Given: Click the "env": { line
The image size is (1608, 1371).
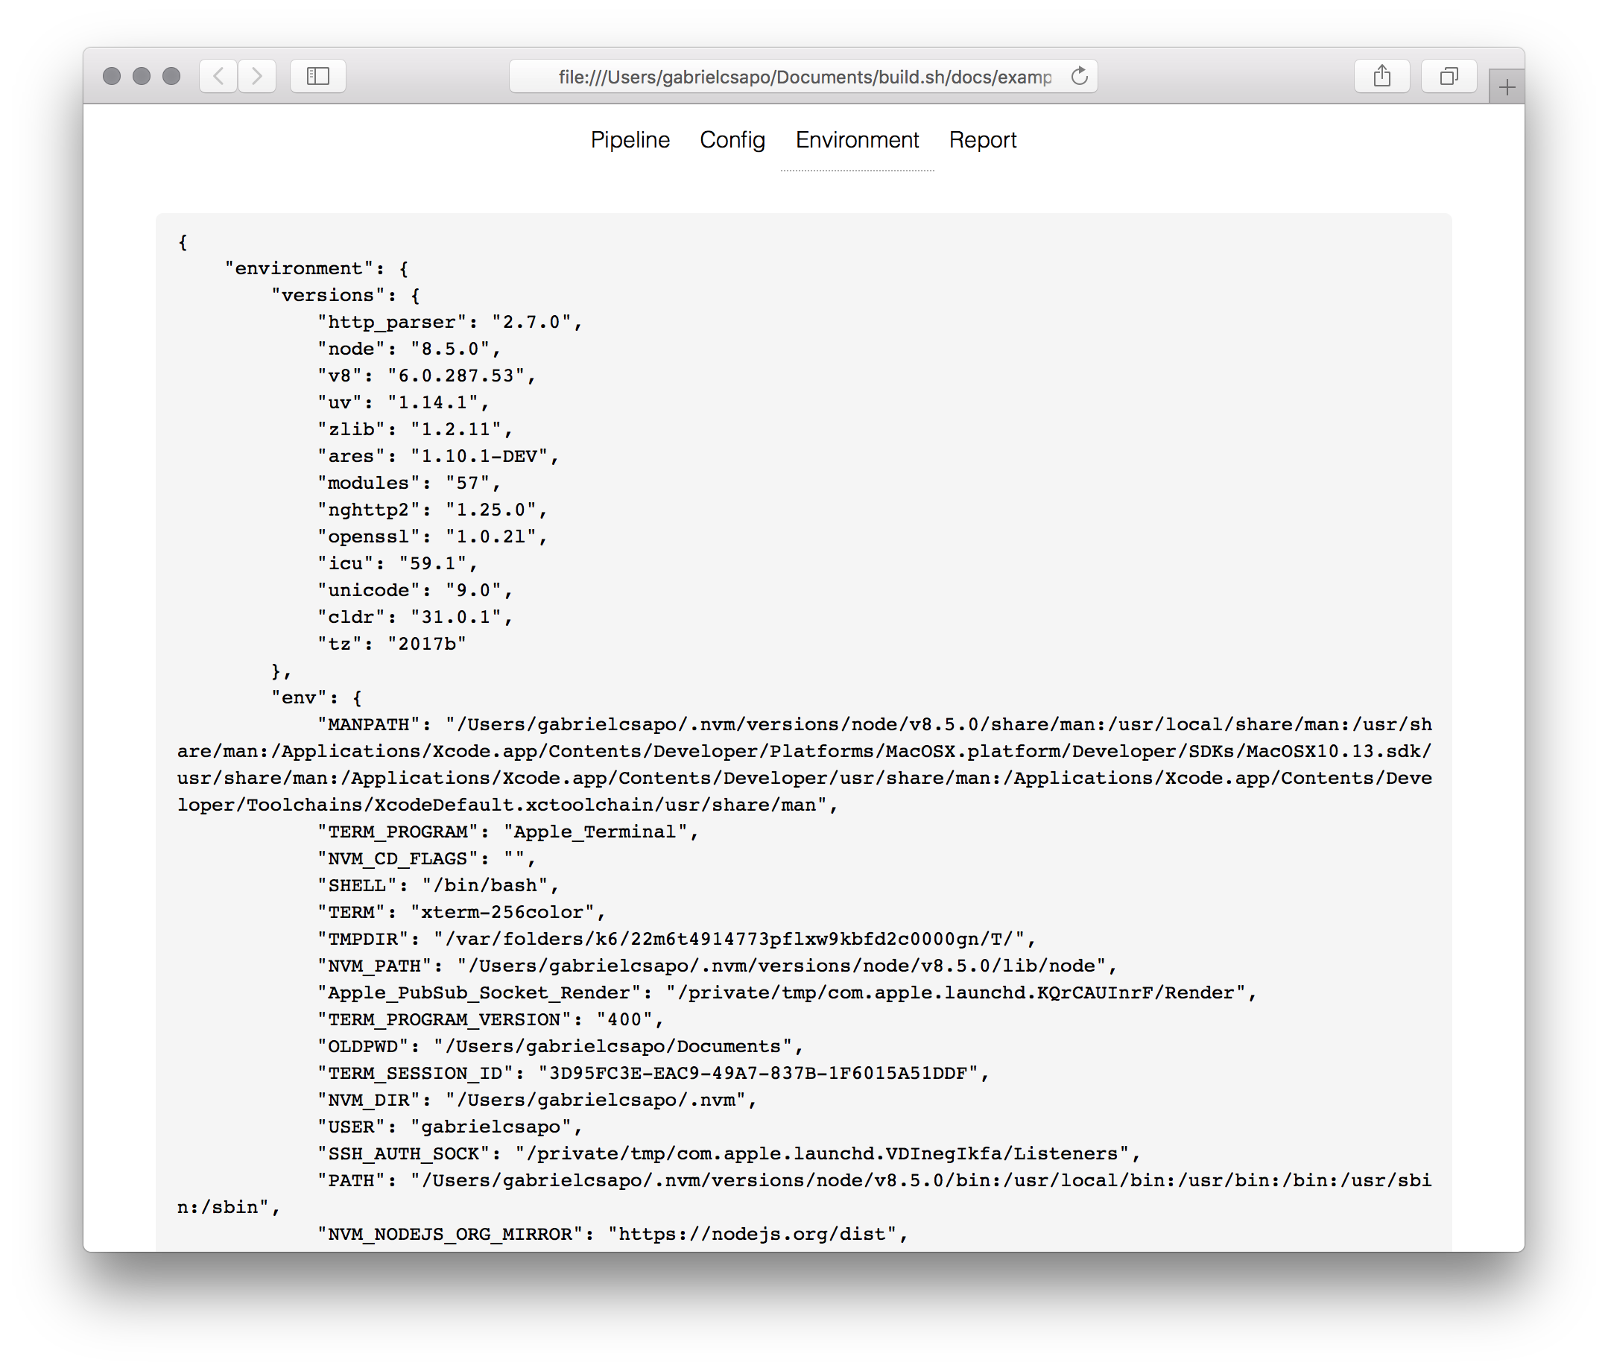Looking at the screenshot, I should (317, 697).
